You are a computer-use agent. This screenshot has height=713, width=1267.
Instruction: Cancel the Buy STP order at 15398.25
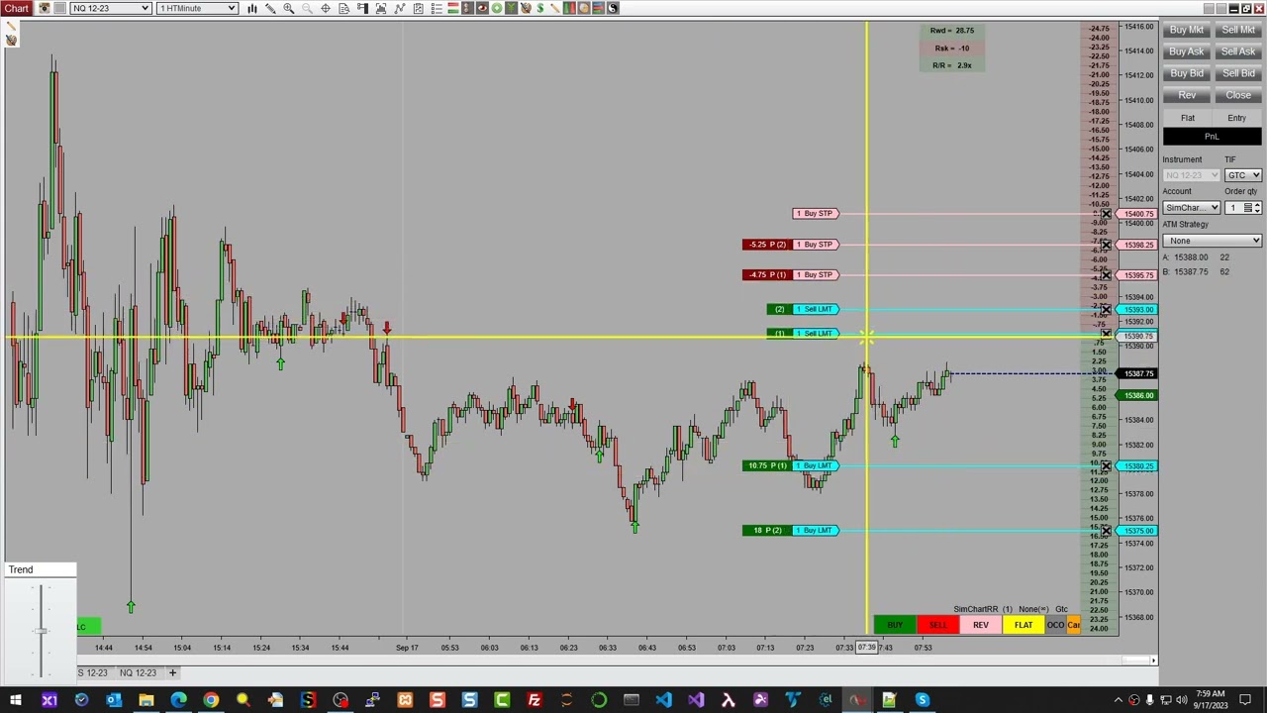pos(1106,245)
